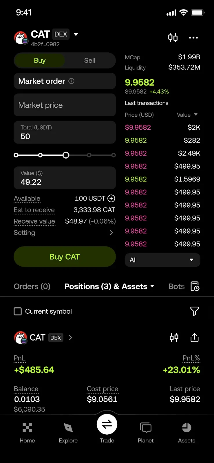
Task: Open the All transactions filter dropdown
Action: [x=162, y=260]
